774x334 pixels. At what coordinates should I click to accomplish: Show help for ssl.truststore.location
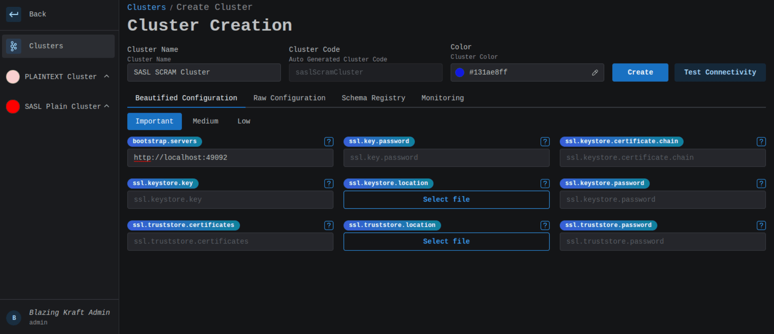(x=545, y=225)
